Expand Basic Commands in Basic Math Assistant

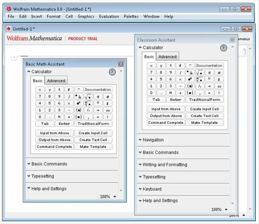pyautogui.click(x=29, y=164)
